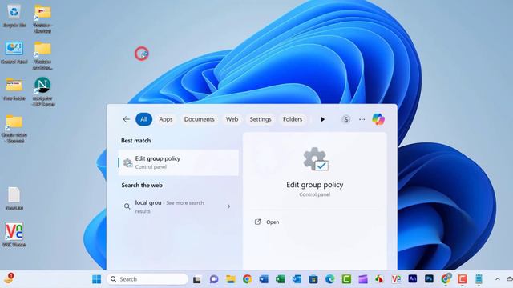This screenshot has height=288, width=513.
Task: Show more filters with the play arrow
Action: [322, 119]
